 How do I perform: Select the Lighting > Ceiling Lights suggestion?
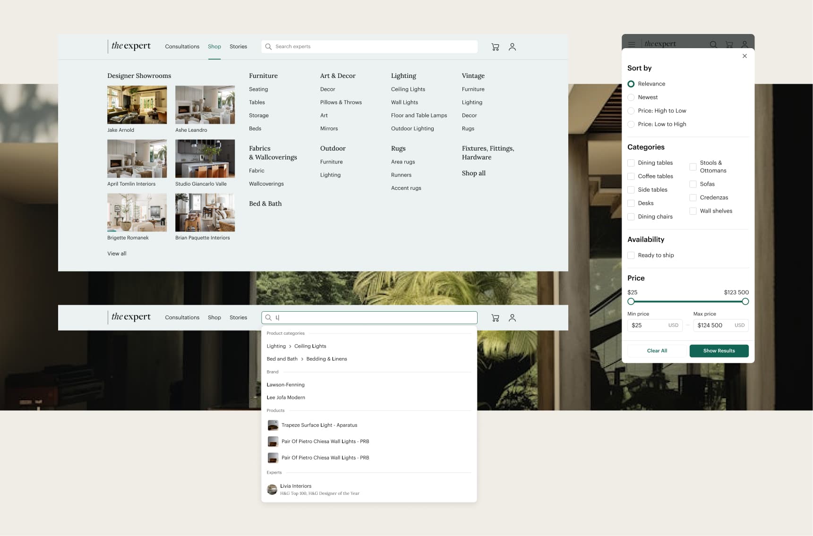297,346
